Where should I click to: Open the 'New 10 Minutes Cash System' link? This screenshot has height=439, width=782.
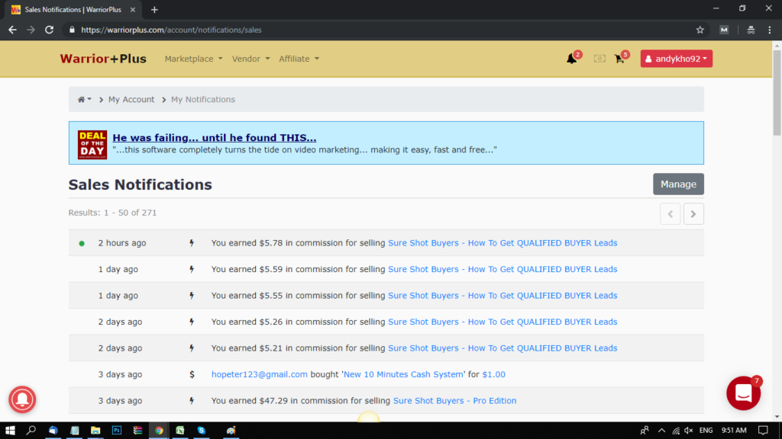tap(403, 374)
